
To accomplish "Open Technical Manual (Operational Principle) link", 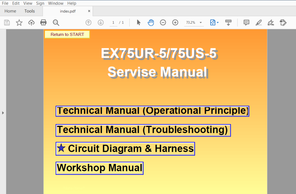I will click(152, 111).
